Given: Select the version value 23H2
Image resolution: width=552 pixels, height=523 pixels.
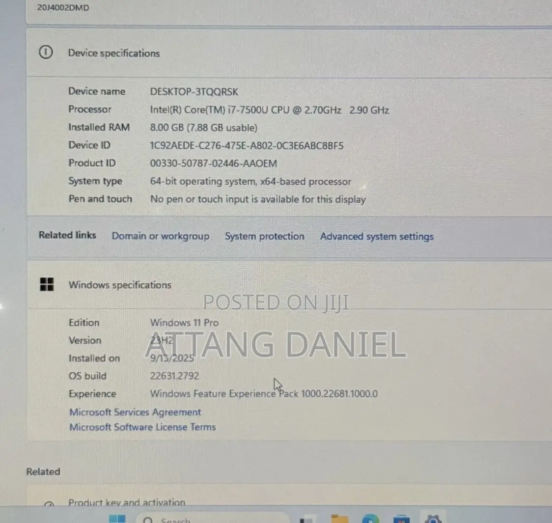Looking at the screenshot, I should 162,340.
